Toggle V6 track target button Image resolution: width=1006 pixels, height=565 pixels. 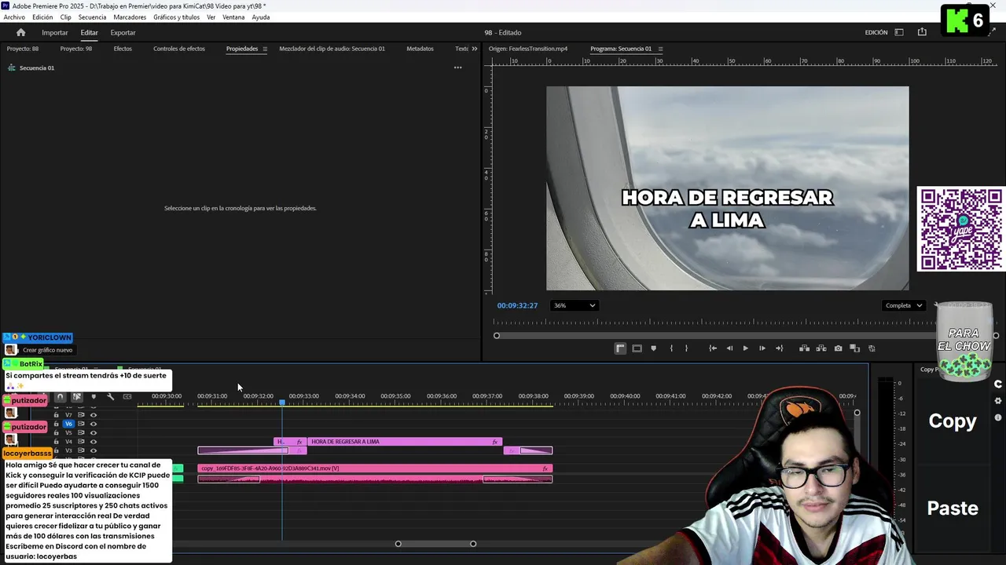(68, 424)
